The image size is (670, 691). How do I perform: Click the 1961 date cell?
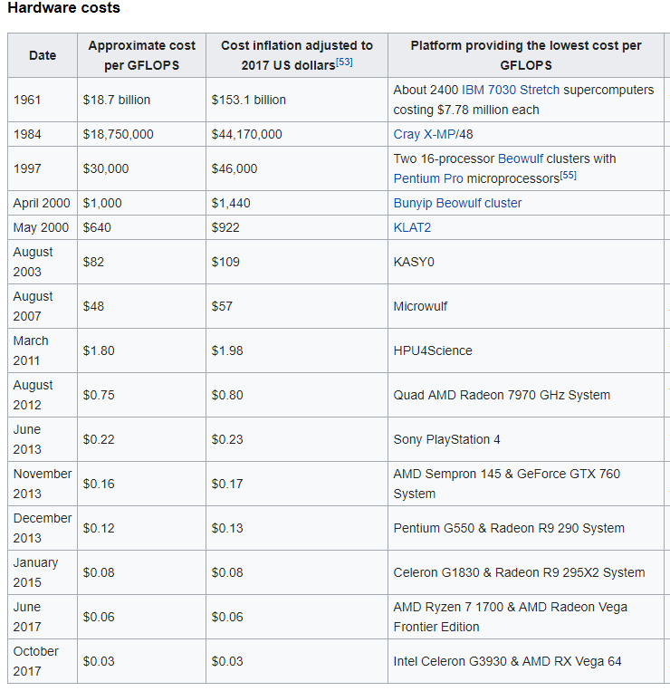click(x=43, y=100)
